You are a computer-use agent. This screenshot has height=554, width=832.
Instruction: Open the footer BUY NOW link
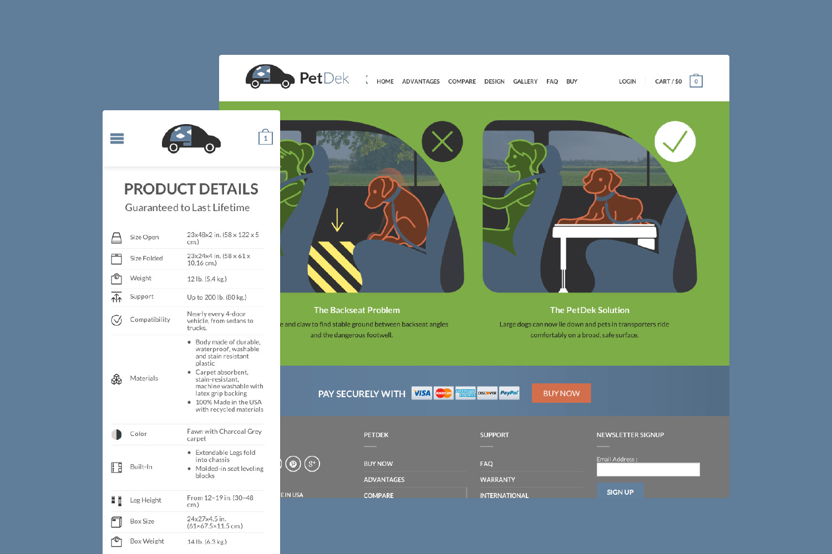378,464
